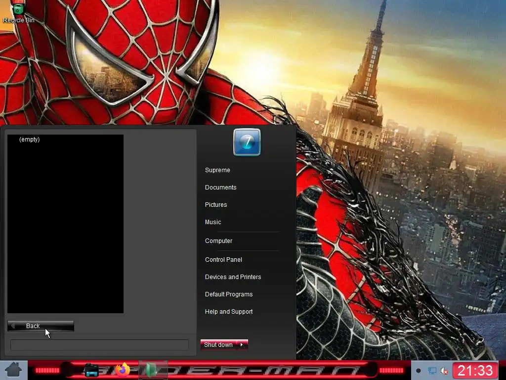Open the Recycle Bin desktop icon

click(x=18, y=13)
